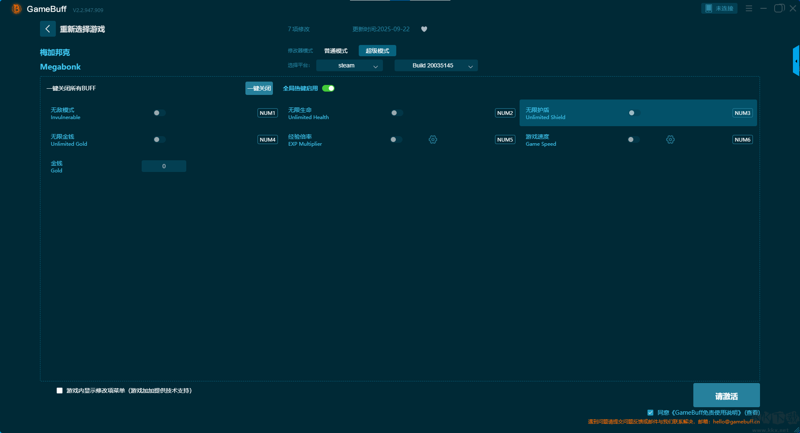800x433 pixels.
Task: Click the back arrow to reselect game
Action: 47,29
